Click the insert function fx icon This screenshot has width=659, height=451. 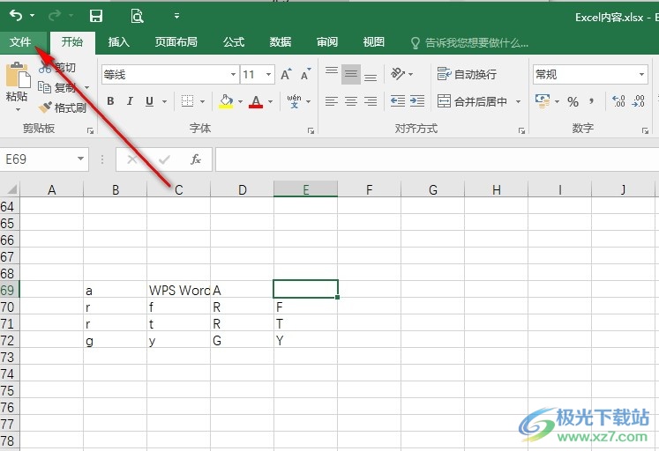click(x=196, y=159)
